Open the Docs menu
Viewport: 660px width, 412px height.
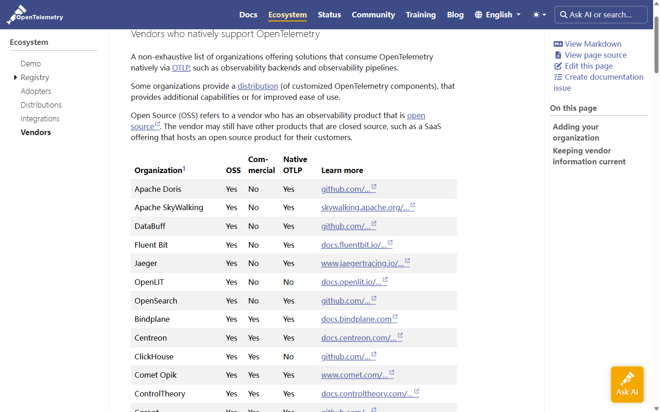248,15
